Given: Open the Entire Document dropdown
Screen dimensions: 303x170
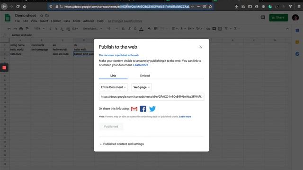Looking at the screenshot, I should 113,87.
